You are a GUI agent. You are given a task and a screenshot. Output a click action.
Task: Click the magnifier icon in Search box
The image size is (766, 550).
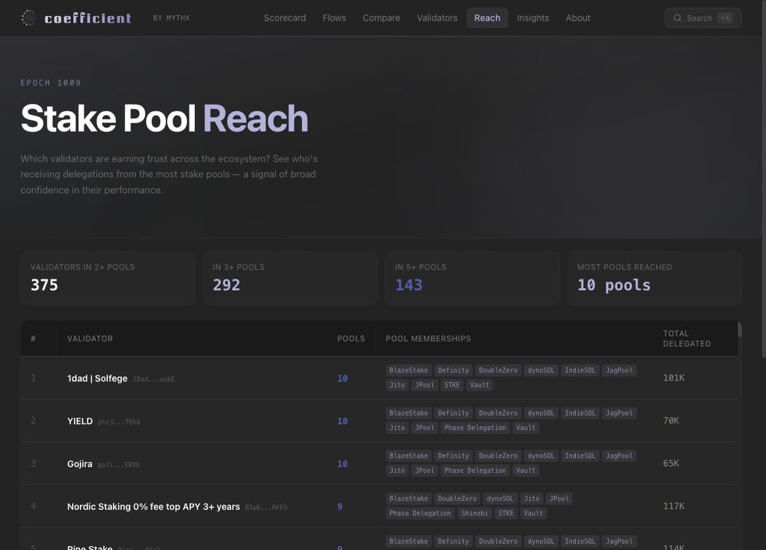click(x=678, y=18)
